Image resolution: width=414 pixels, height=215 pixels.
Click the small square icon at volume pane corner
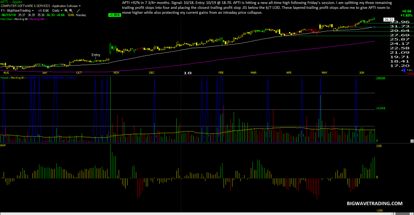(x=412, y=141)
